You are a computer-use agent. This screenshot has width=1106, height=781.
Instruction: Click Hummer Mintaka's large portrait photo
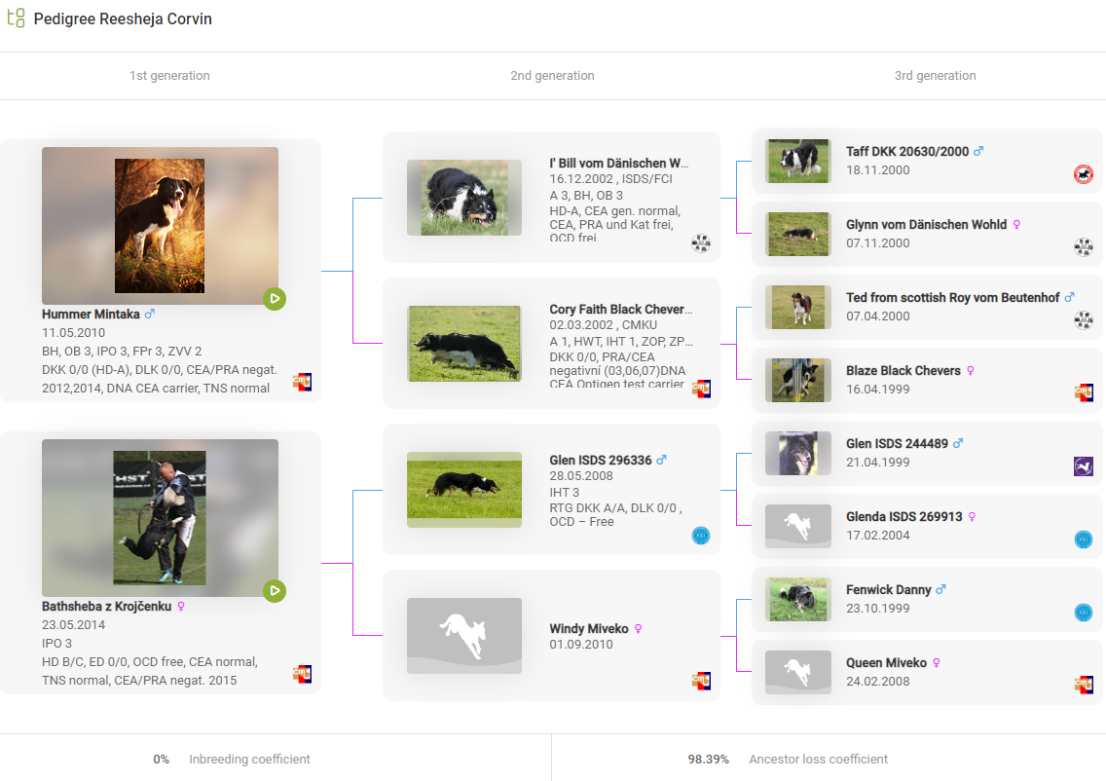click(160, 226)
